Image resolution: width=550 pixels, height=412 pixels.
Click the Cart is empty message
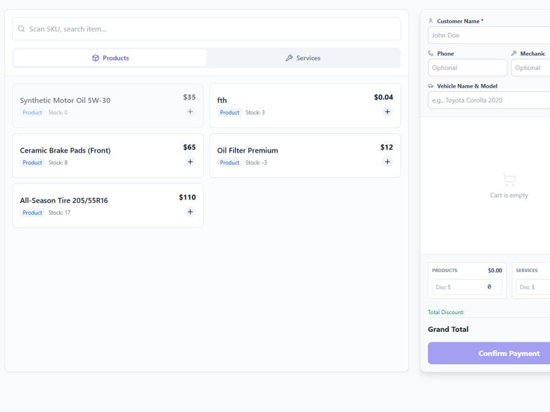coord(509,195)
